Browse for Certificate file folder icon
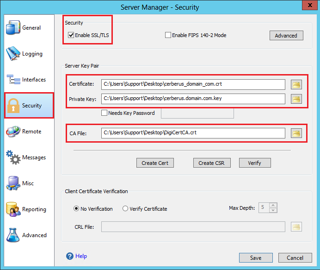Viewport: 320px width, 270px height. pos(296,84)
